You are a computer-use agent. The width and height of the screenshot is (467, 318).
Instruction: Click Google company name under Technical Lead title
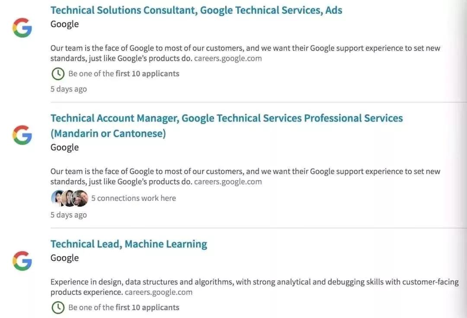point(64,258)
